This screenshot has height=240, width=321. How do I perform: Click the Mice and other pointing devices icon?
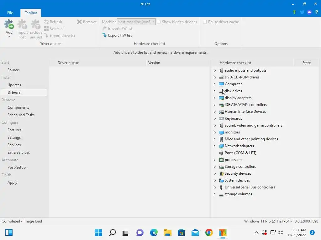pos(221,139)
